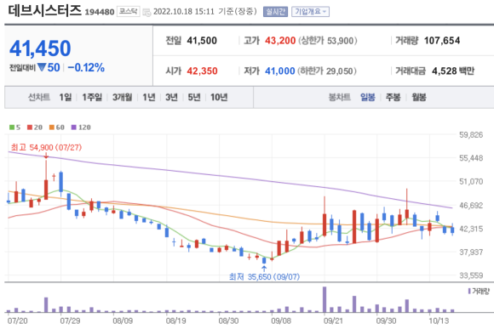Select the 1주일 line chart period

coord(92,97)
